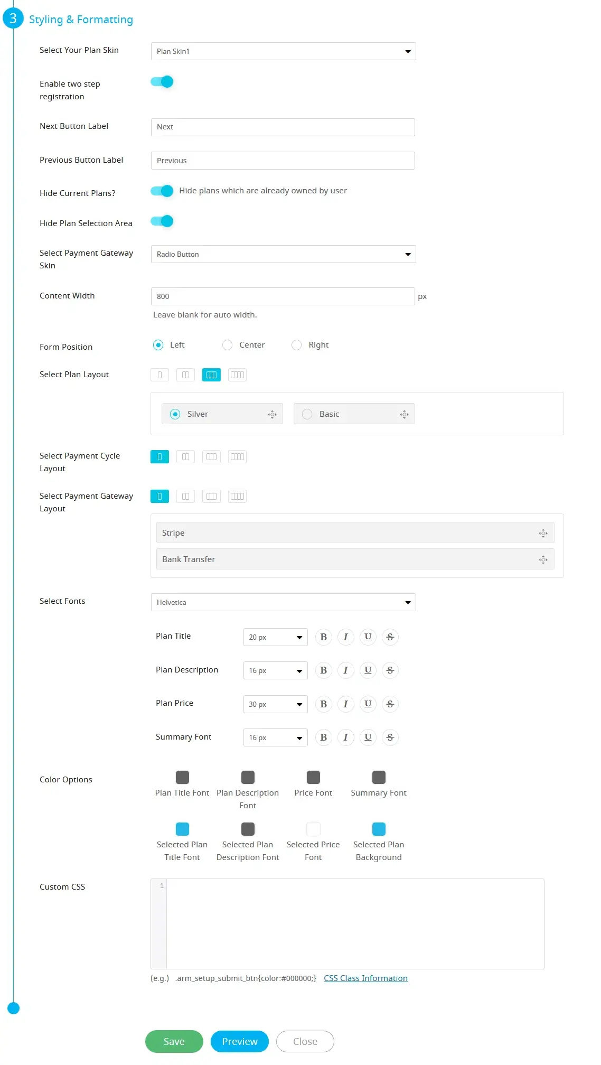This screenshot has width=601, height=1065.
Task: Toggle bold for Plan Title
Action: (x=323, y=637)
